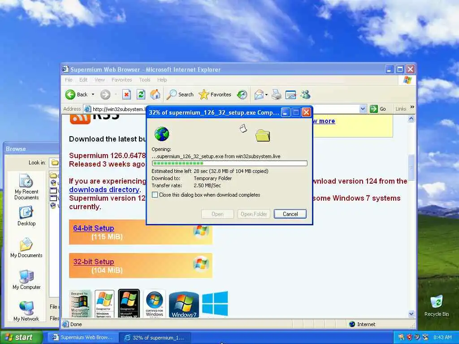Click the blue Windows 10 logo
459x344 pixels.
click(215, 304)
